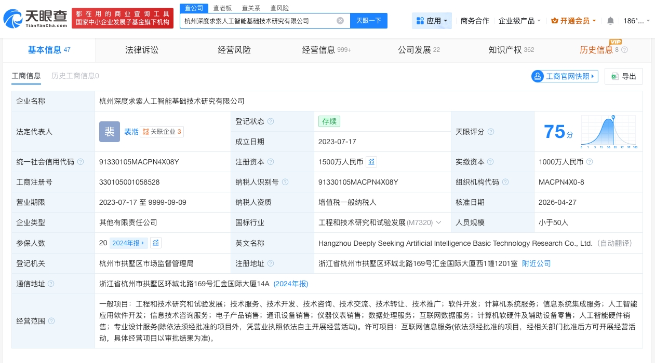The image size is (655, 363).
Task: Click the 75分 score distribution chart
Action: coord(609,132)
